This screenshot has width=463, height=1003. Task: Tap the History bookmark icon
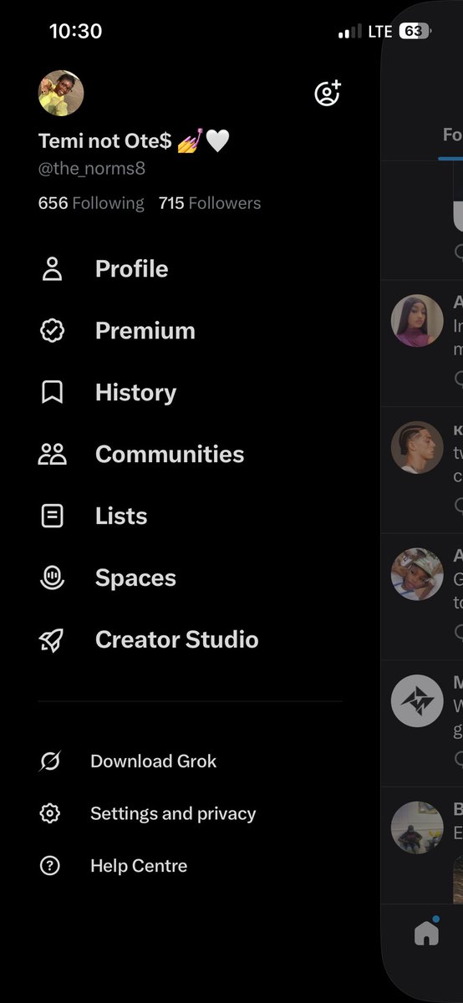pos(52,393)
